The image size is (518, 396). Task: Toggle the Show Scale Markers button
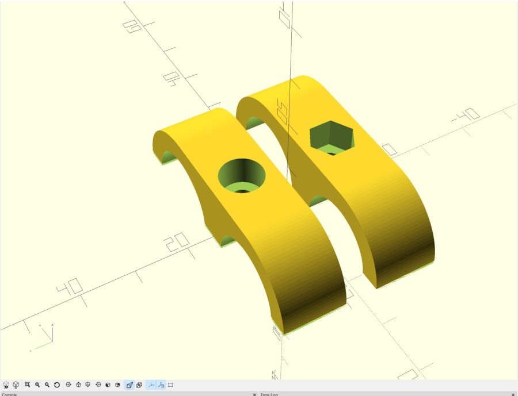point(161,385)
